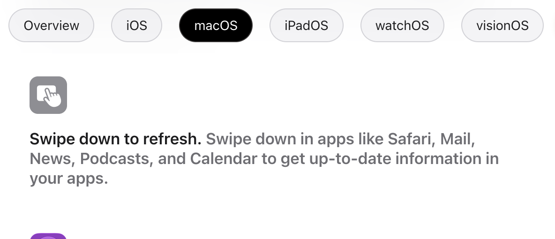Switch to the watchOS tab
Image resolution: width=555 pixels, height=239 pixels.
(403, 25)
